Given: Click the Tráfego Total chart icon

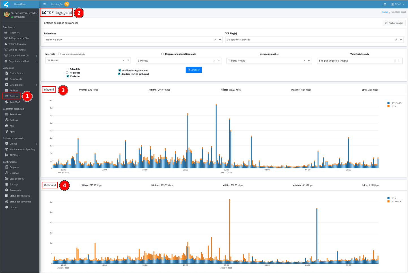Looking at the screenshot, I should [x=6, y=32].
